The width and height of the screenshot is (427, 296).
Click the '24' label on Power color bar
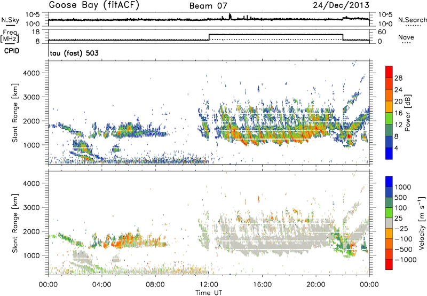[x=398, y=90]
